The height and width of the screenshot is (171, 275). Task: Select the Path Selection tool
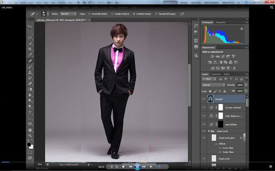coord(30,118)
